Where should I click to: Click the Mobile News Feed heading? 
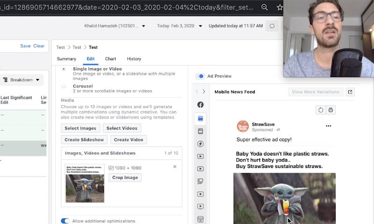coord(235,92)
